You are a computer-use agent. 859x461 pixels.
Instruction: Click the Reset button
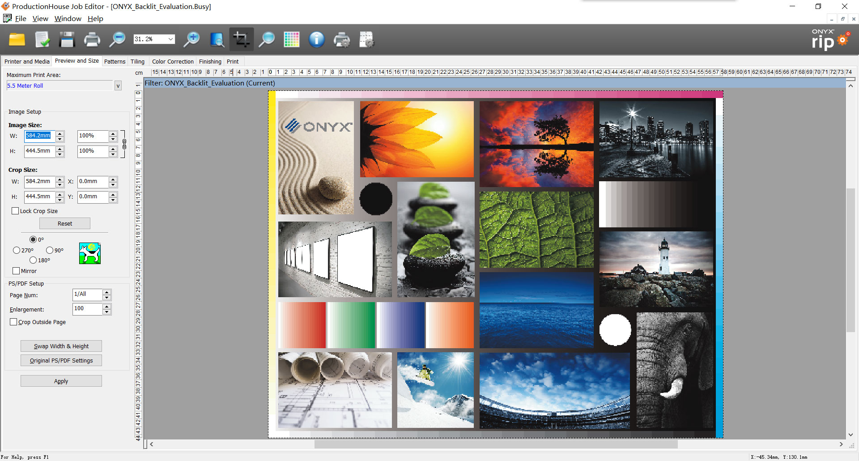65,224
